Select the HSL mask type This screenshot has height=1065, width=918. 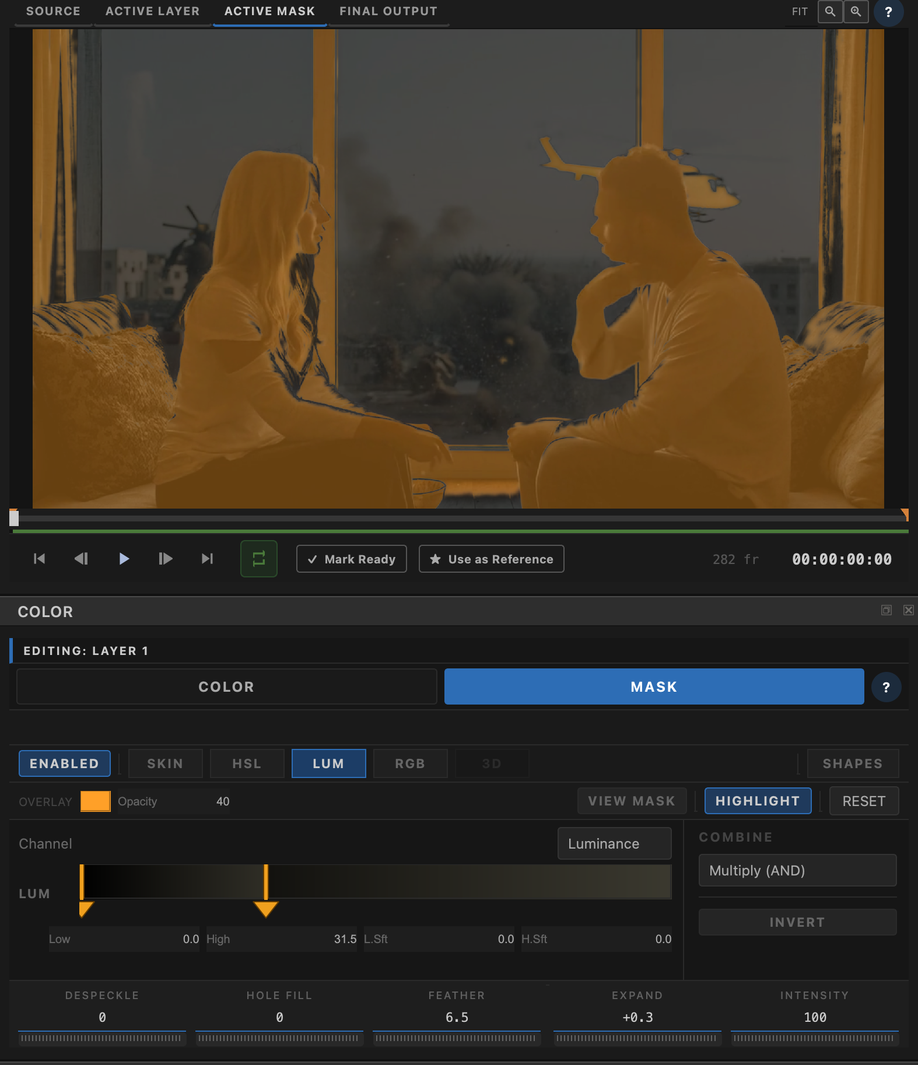[x=247, y=763]
